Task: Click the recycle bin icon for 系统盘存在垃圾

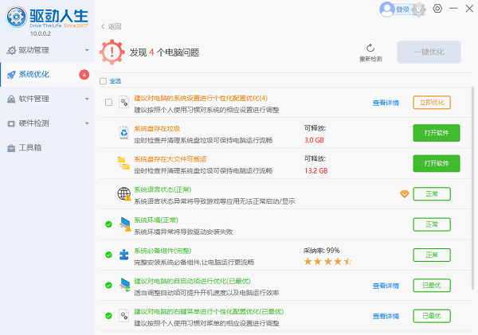Action: 123,133
